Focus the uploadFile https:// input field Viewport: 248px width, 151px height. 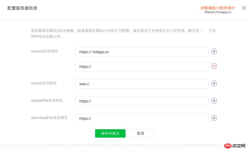click(142, 101)
